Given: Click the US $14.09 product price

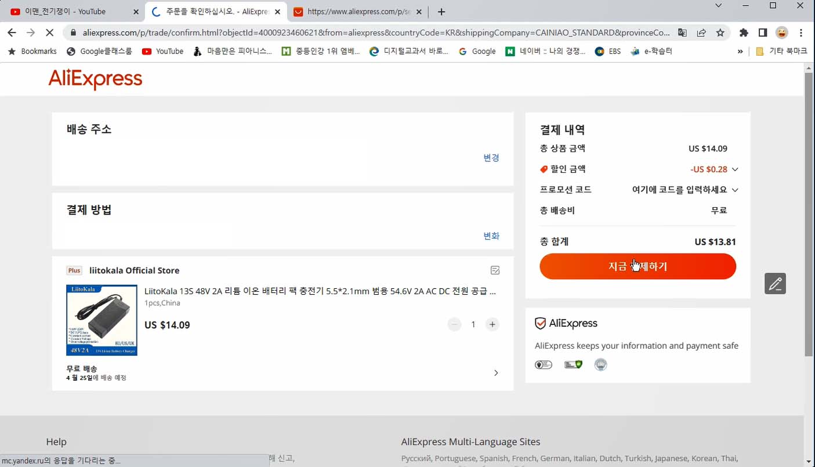Looking at the screenshot, I should [167, 325].
